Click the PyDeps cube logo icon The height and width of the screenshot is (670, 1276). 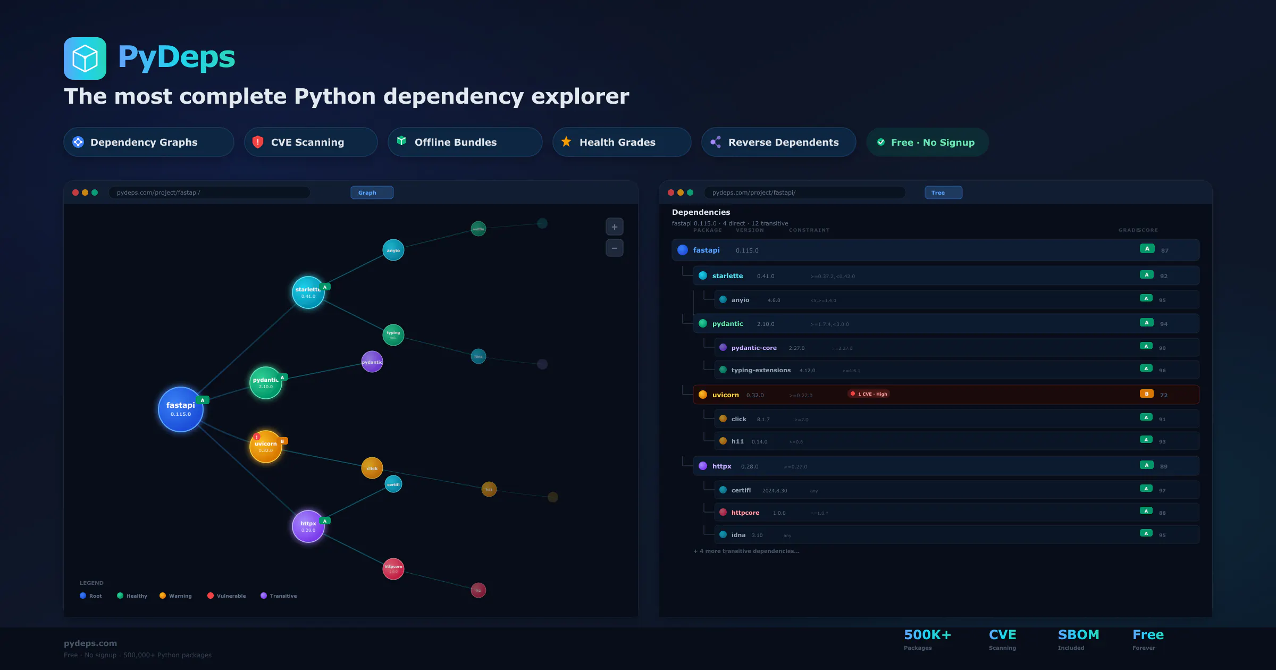(x=85, y=58)
